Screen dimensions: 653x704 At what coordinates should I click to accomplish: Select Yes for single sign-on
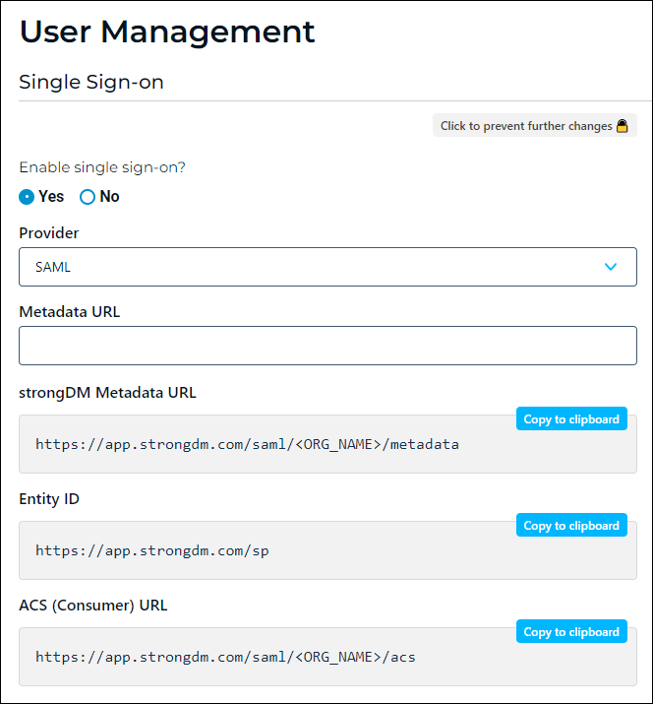[x=27, y=197]
